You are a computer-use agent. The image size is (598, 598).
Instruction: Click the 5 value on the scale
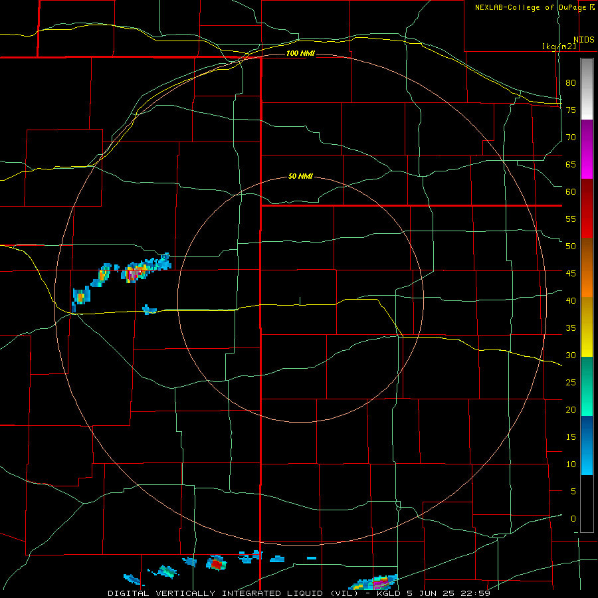pyautogui.click(x=573, y=492)
